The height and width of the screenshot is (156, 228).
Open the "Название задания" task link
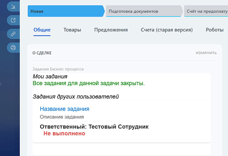coord(65,109)
